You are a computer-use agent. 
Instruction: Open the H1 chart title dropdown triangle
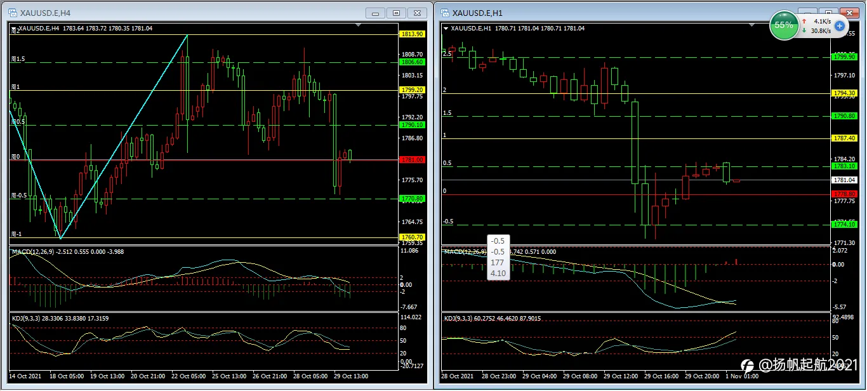pos(446,29)
